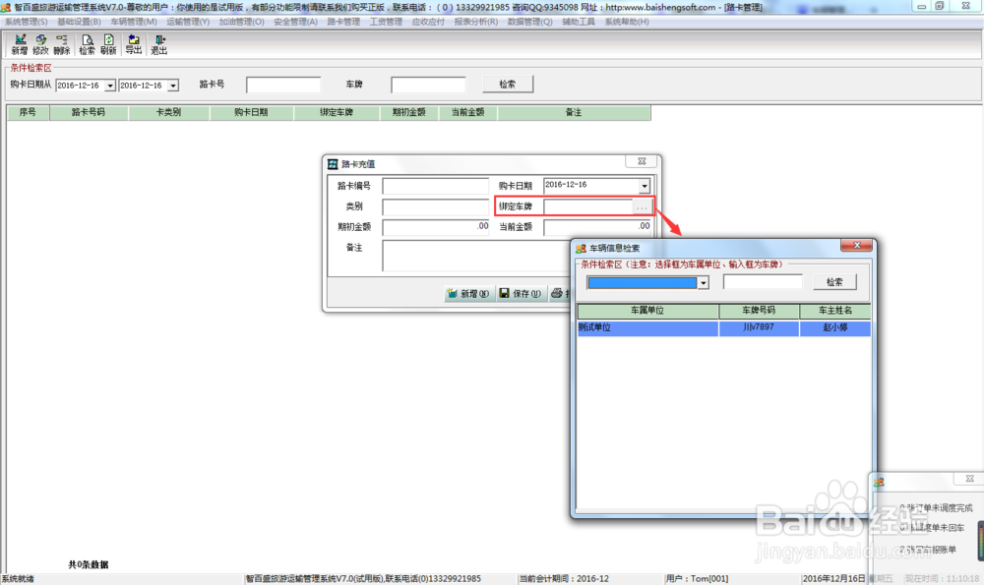The image size is (984, 585).
Task: Expand the end date dropdown in search area
Action: click(x=173, y=86)
